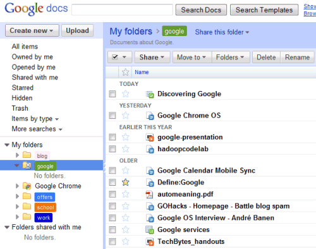This screenshot has width=316, height=249.
Task: Click the presentation icon beside TechBytes_handouts
Action: tap(150, 241)
